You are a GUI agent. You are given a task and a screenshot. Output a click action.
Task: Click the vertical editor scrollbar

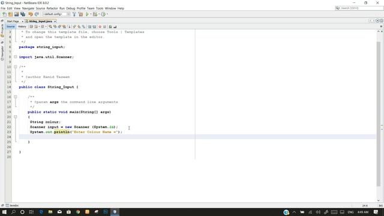(x=379, y=114)
